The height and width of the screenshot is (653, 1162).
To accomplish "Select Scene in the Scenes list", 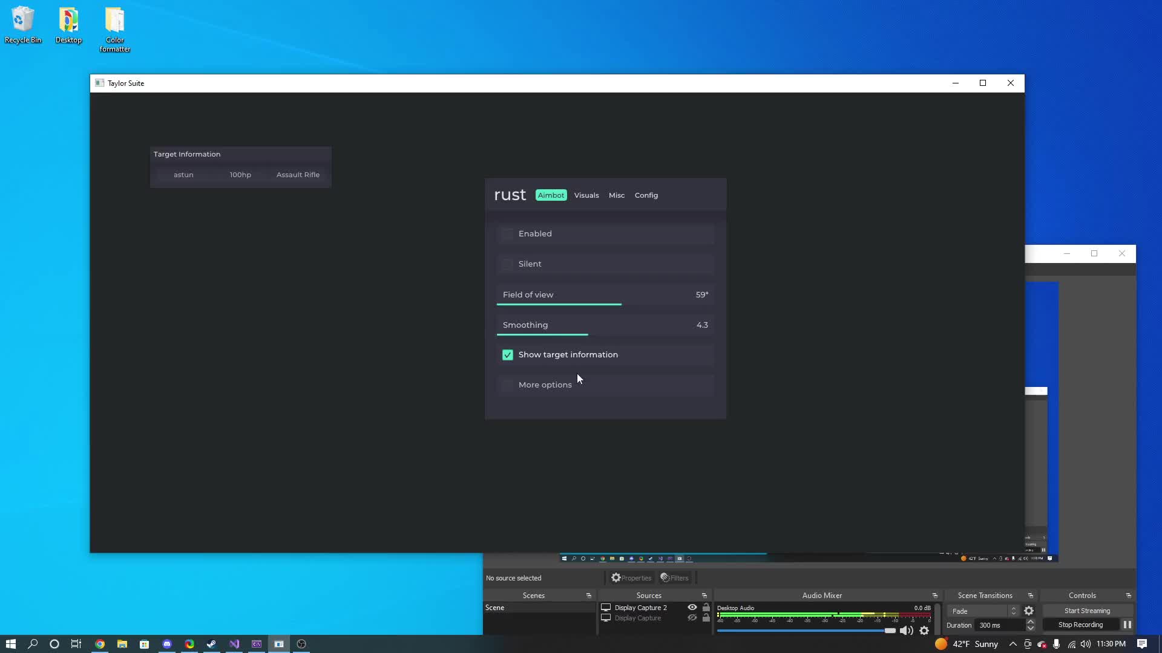I will coord(539,608).
